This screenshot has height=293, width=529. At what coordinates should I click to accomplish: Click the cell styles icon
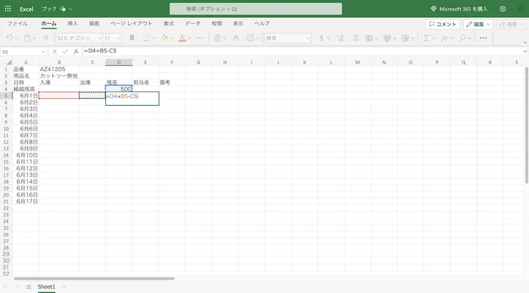coord(387,38)
